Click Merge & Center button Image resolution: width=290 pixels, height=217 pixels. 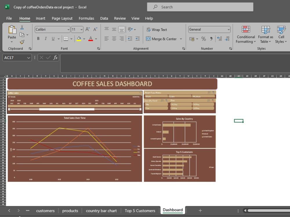tap(161, 39)
